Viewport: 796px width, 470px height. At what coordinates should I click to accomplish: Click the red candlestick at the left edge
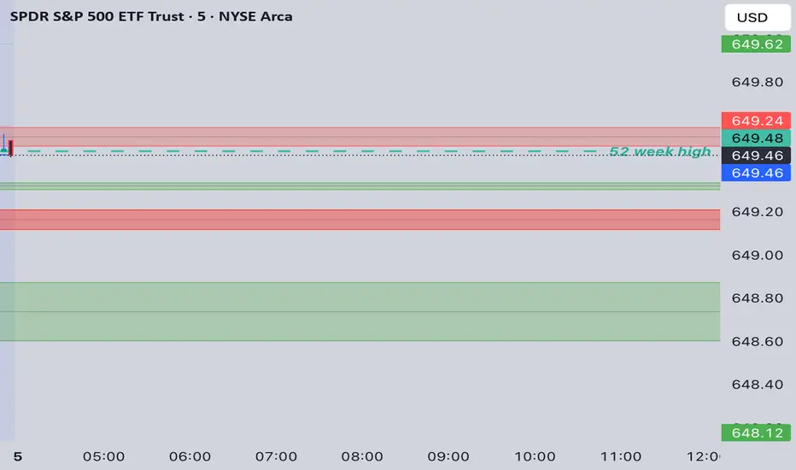click(x=12, y=147)
